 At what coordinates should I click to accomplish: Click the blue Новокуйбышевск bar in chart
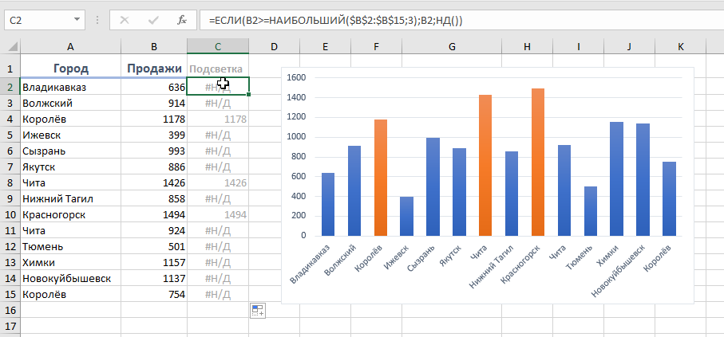[x=643, y=180]
